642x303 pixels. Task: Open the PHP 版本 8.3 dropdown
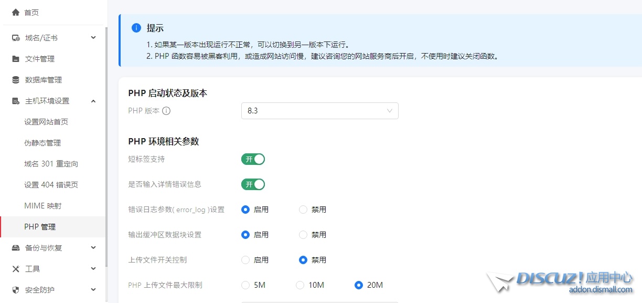coord(319,111)
